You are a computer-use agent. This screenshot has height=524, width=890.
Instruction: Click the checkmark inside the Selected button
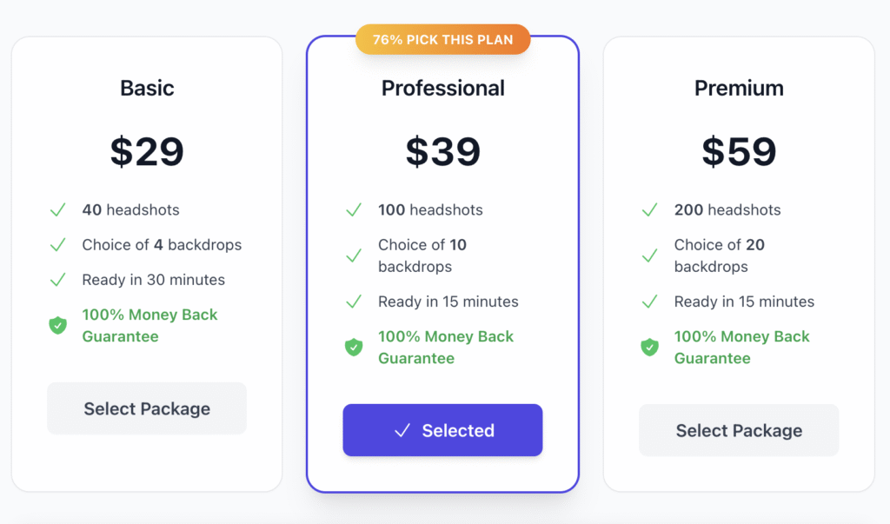[x=402, y=430]
